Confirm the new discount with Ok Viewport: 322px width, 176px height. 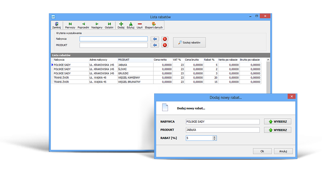point(262,151)
